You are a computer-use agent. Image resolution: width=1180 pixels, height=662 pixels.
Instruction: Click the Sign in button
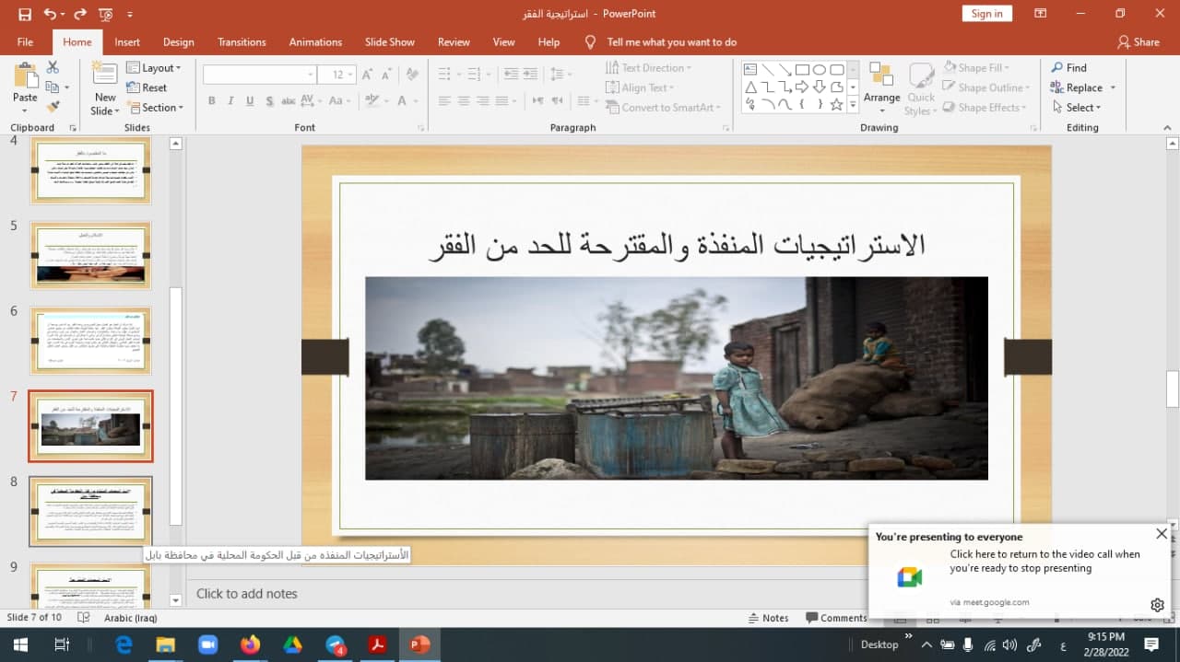click(987, 13)
